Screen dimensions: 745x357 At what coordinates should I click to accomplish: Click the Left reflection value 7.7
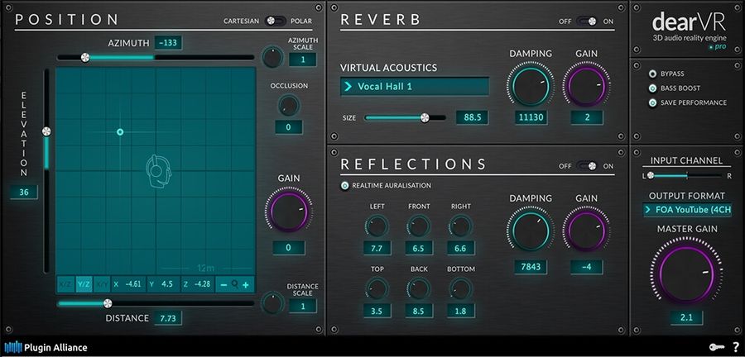377,248
